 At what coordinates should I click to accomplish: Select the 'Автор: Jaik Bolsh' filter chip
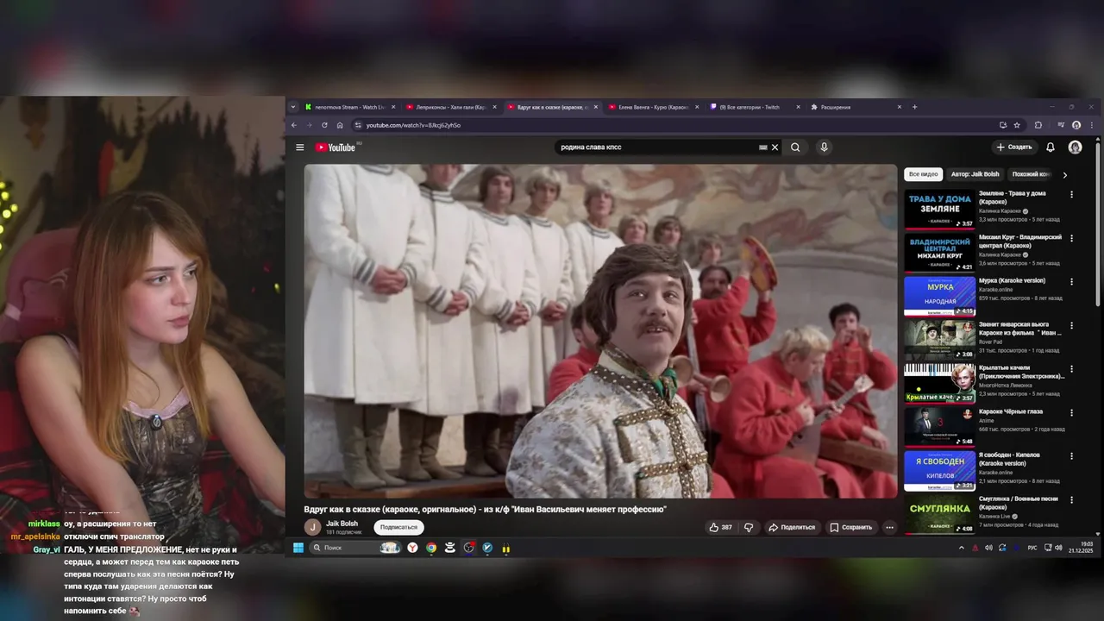click(975, 174)
